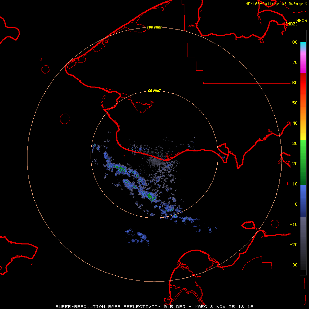Click the 80 value on the dBZ scale
309x309 pixels.
295,42
